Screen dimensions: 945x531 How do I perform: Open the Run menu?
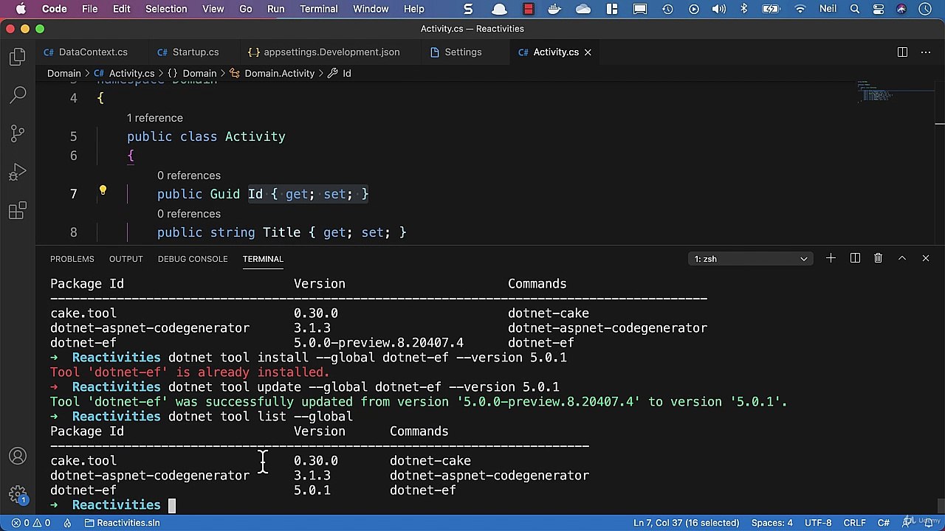click(x=276, y=9)
